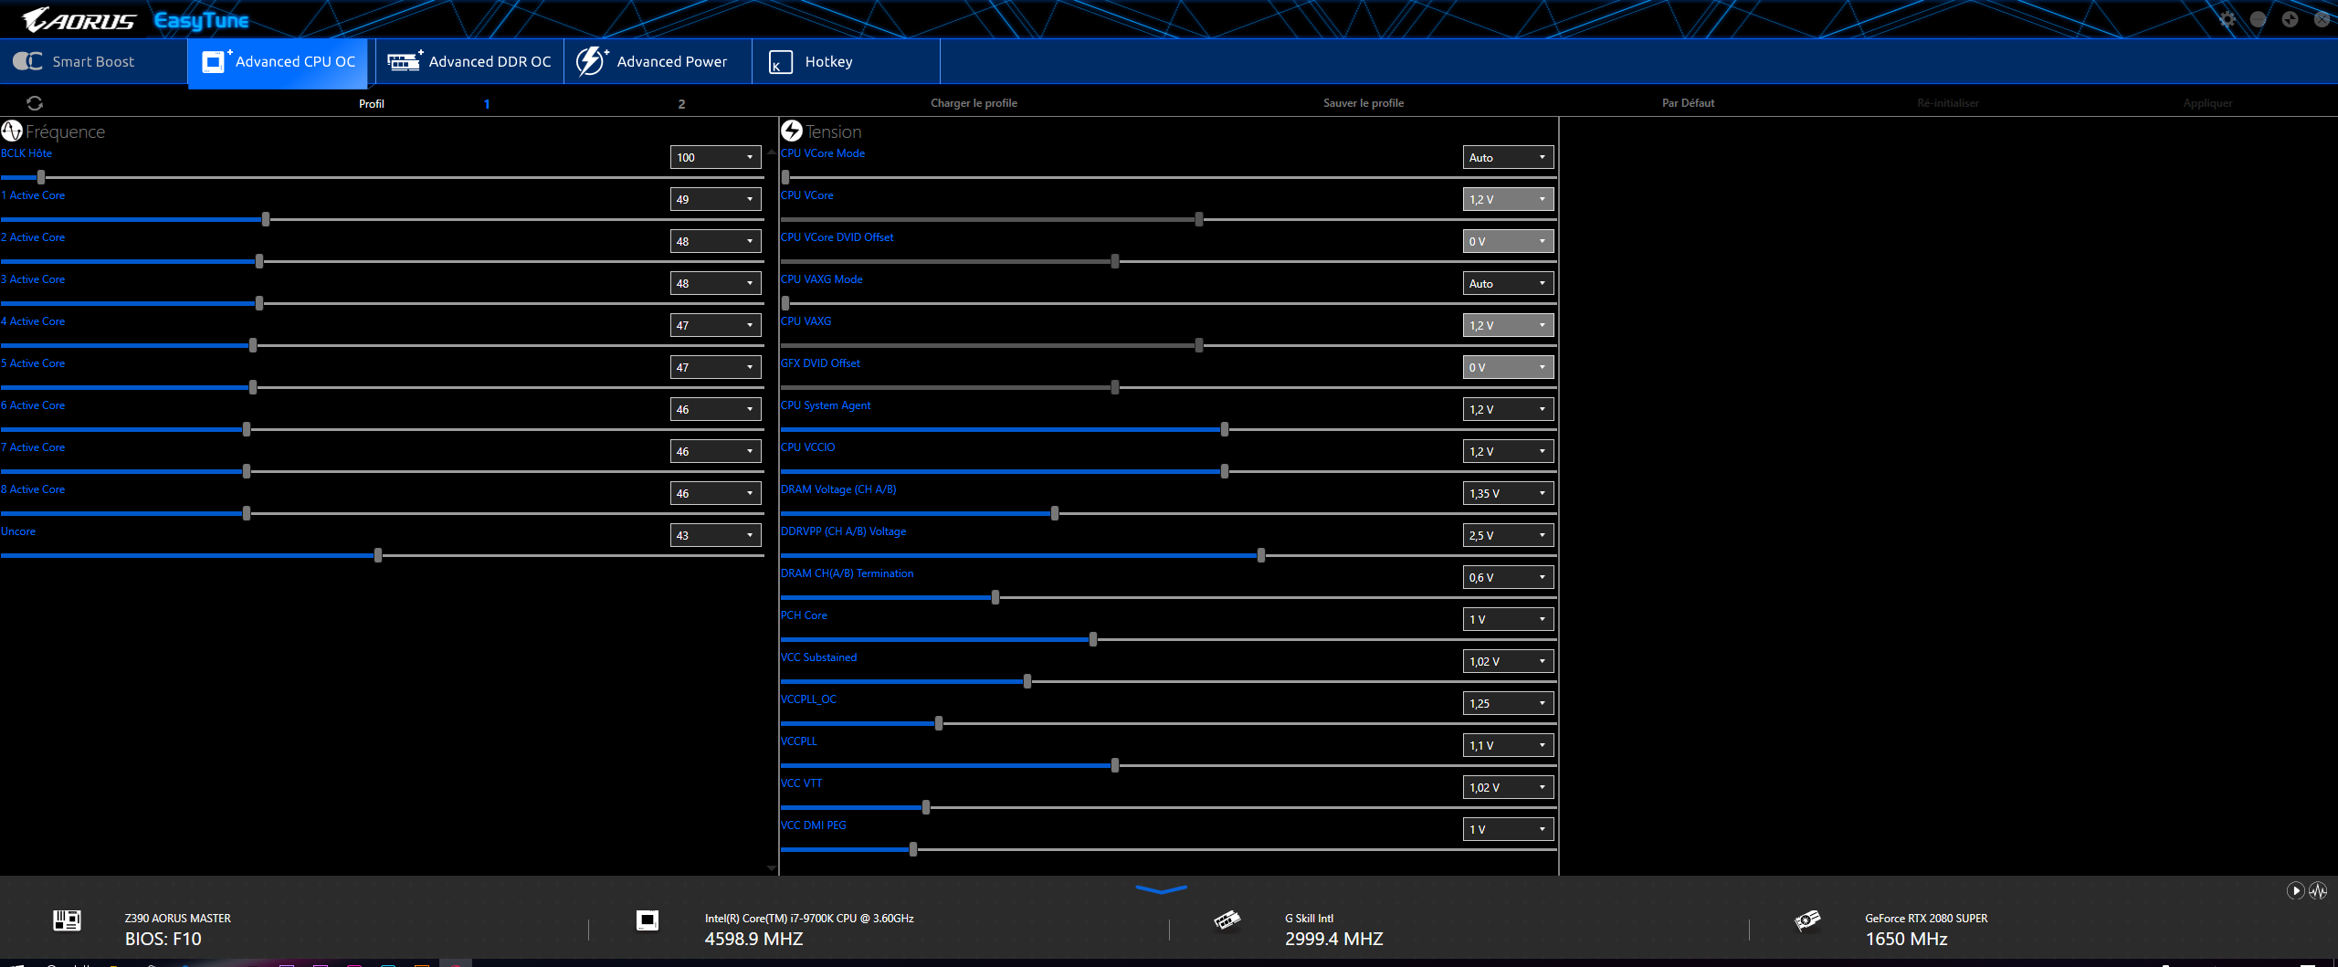2338x967 pixels.
Task: Click the Hotkey keyboard-key icon
Action: pos(781,62)
